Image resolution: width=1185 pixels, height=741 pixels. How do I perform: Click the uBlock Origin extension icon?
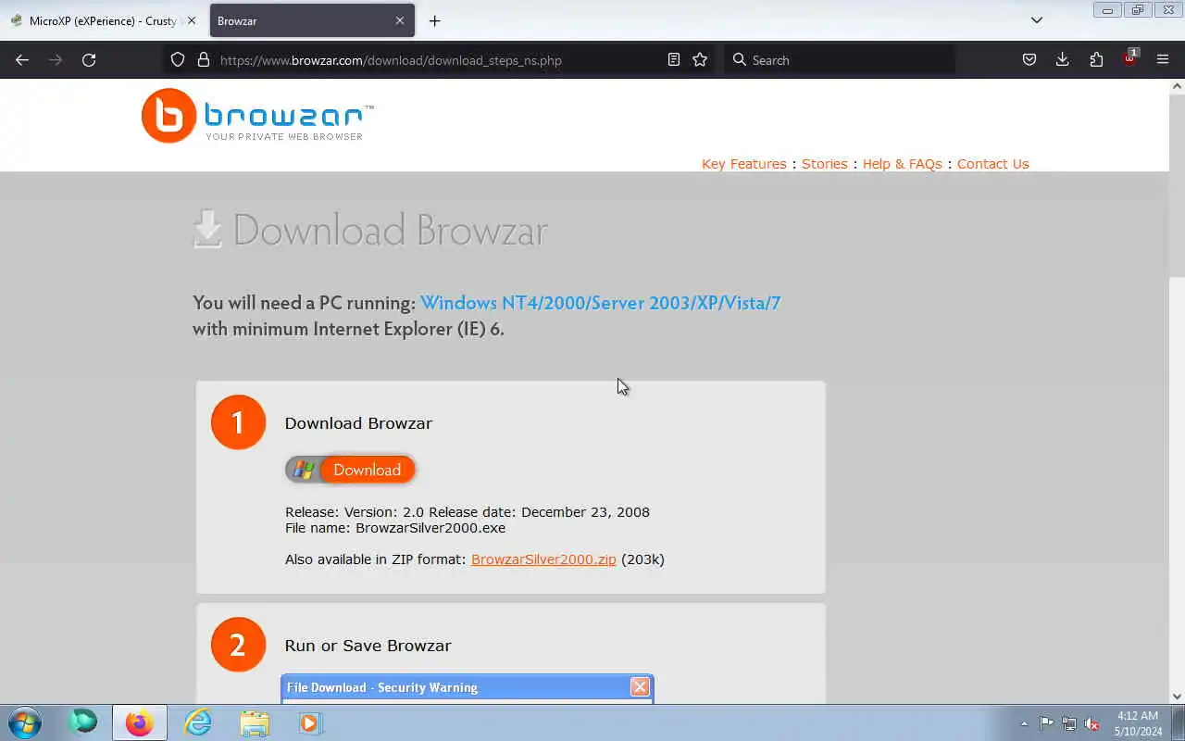1130,58
